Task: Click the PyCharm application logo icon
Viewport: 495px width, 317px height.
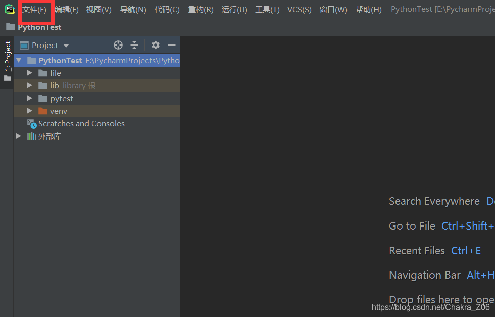Action: (x=10, y=9)
